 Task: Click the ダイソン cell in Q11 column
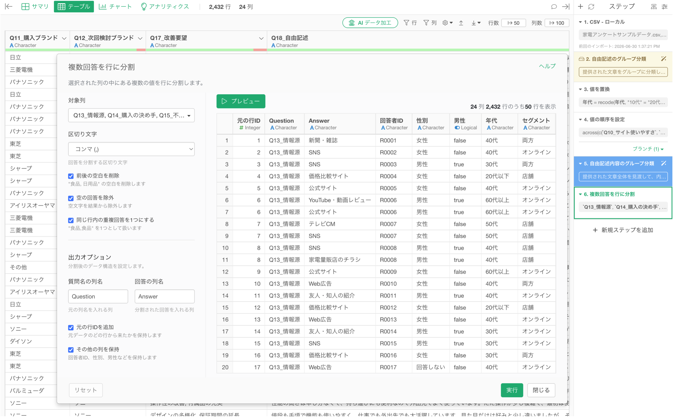31,342
